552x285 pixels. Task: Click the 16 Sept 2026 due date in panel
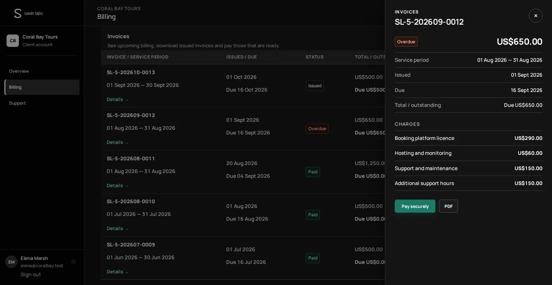(527, 90)
